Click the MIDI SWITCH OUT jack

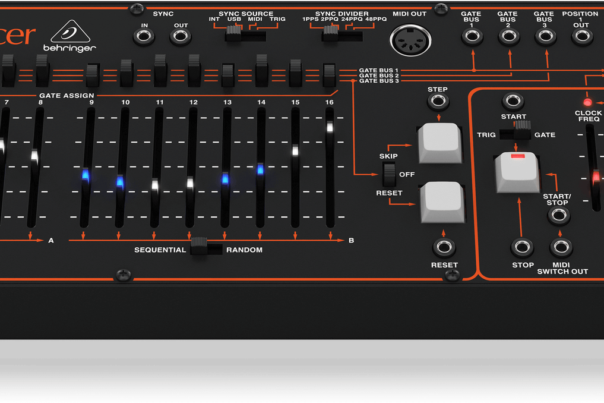click(x=561, y=247)
